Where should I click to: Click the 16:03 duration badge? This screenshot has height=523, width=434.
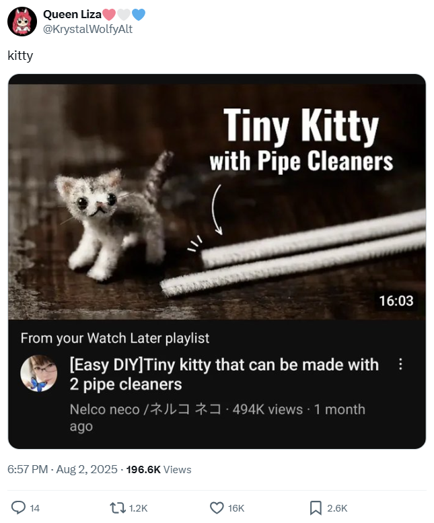(x=396, y=300)
